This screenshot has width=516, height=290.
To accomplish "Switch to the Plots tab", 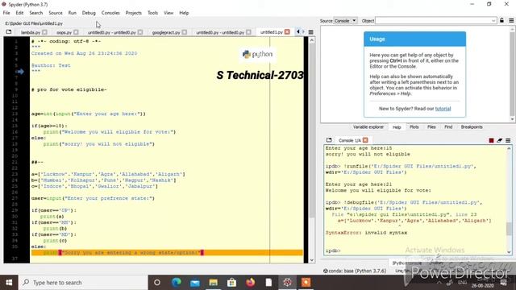I will [414, 127].
